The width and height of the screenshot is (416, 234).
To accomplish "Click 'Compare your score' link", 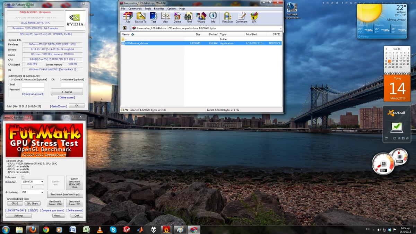I will pyautogui.click(x=52, y=210).
